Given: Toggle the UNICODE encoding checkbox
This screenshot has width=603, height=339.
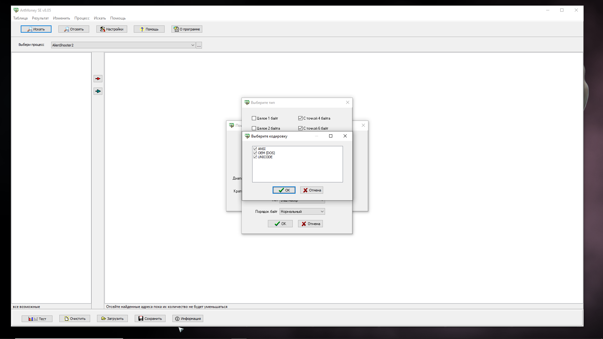Looking at the screenshot, I should click(255, 157).
